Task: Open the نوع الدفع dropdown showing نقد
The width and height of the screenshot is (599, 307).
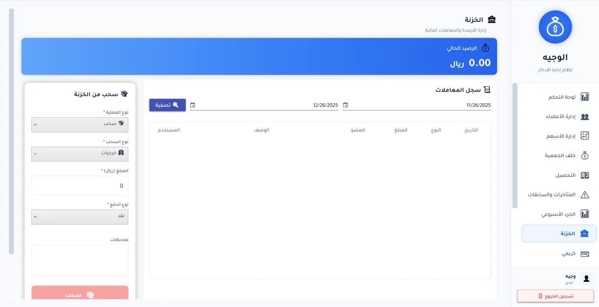Action: coord(80,217)
